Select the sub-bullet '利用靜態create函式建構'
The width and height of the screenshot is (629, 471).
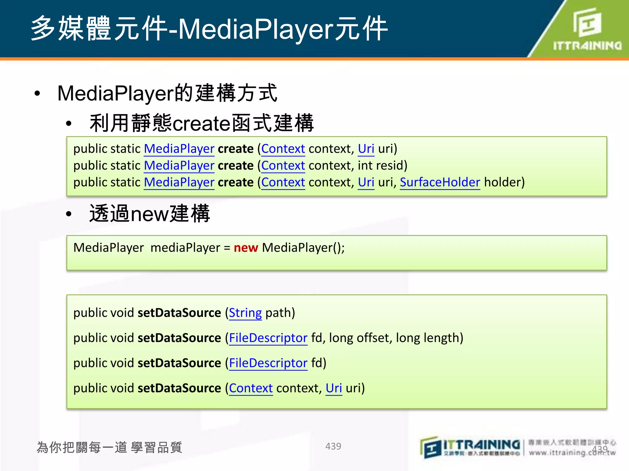pos(201,123)
